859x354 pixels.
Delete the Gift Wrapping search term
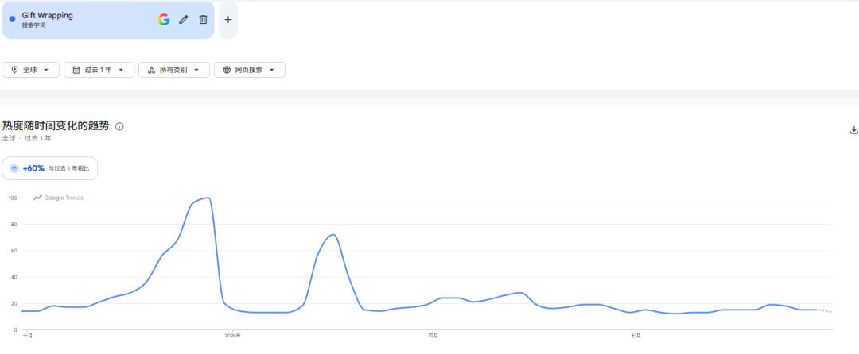(204, 20)
